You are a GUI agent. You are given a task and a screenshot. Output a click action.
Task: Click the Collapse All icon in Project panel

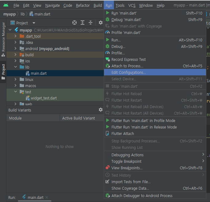(91, 23)
